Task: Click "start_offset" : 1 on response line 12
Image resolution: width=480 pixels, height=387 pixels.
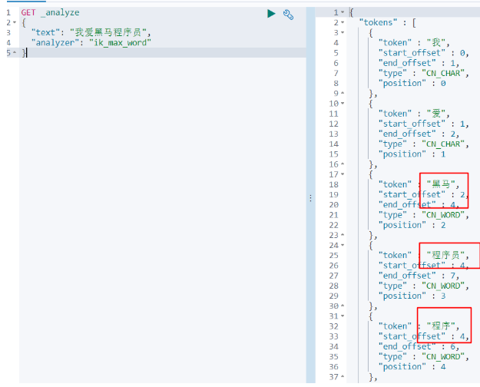Action: pyautogui.click(x=423, y=124)
